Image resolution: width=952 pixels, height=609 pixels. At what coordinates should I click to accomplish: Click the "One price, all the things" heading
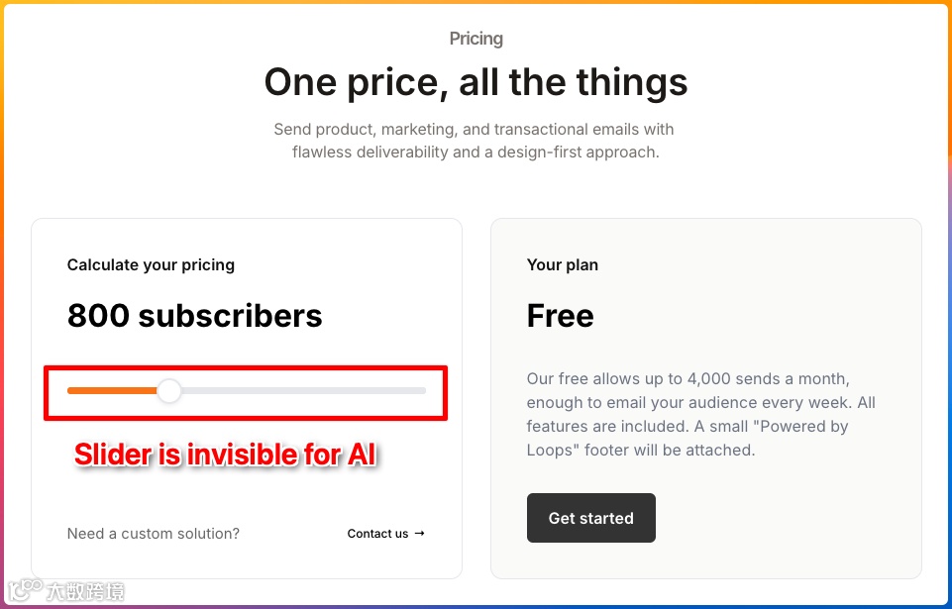[476, 82]
